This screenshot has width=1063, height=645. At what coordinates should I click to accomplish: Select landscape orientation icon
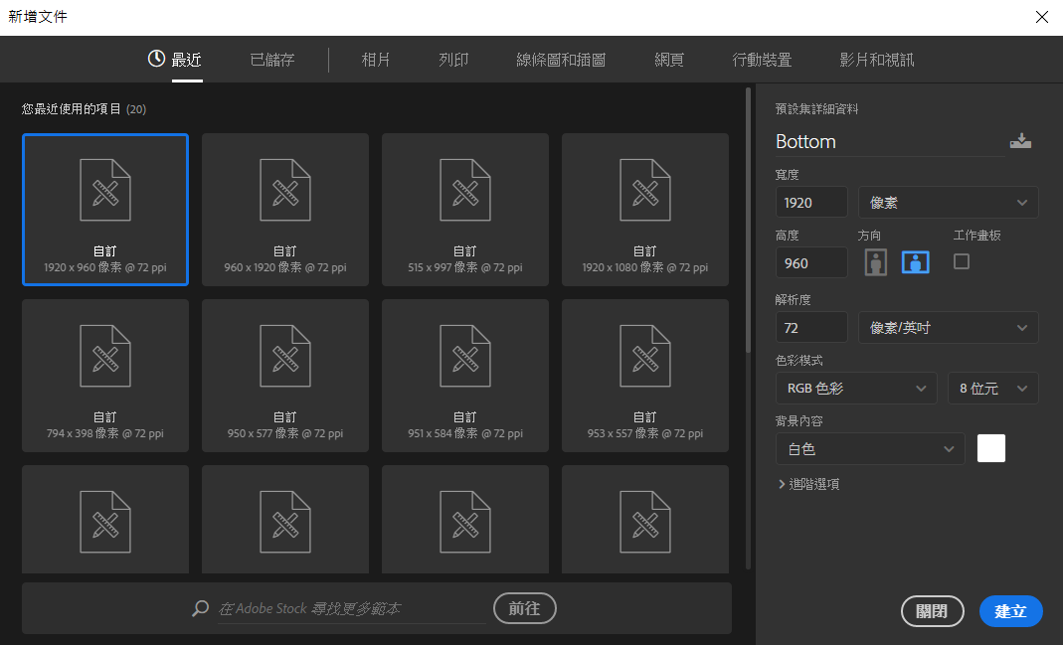click(915, 262)
